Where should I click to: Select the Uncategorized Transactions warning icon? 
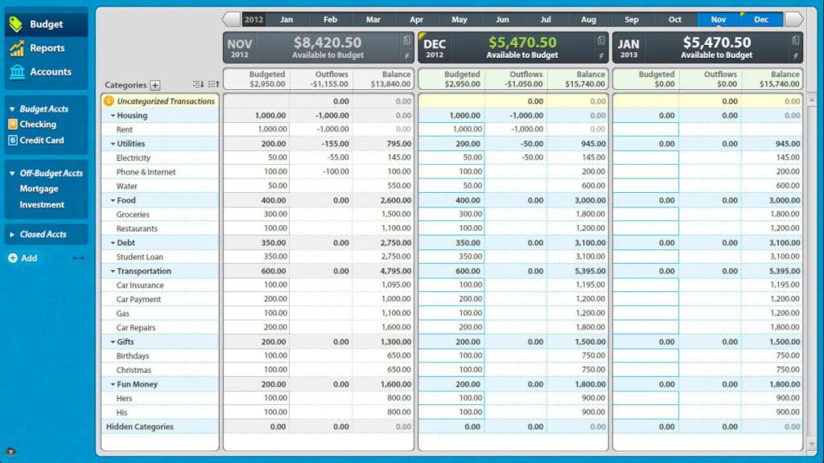pos(109,100)
